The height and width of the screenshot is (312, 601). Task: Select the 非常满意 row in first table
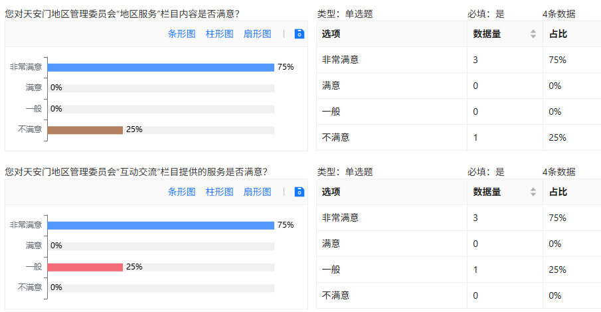pos(459,60)
